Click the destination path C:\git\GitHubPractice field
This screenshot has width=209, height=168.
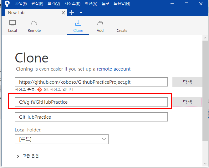(91, 102)
